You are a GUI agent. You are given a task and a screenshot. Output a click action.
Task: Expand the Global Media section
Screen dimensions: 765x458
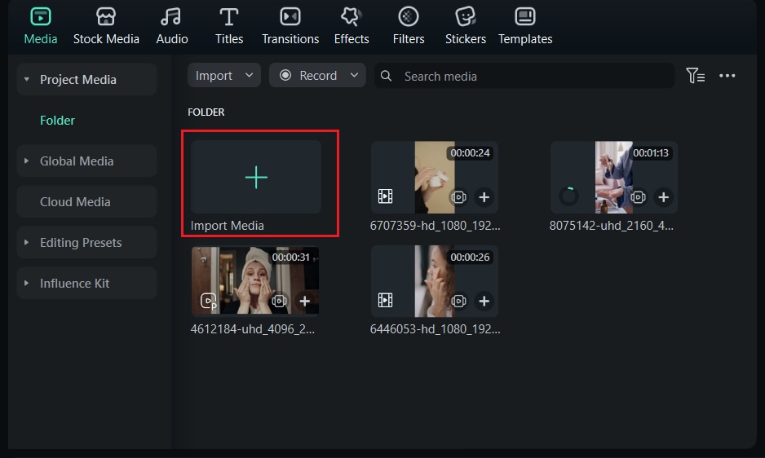click(x=26, y=161)
